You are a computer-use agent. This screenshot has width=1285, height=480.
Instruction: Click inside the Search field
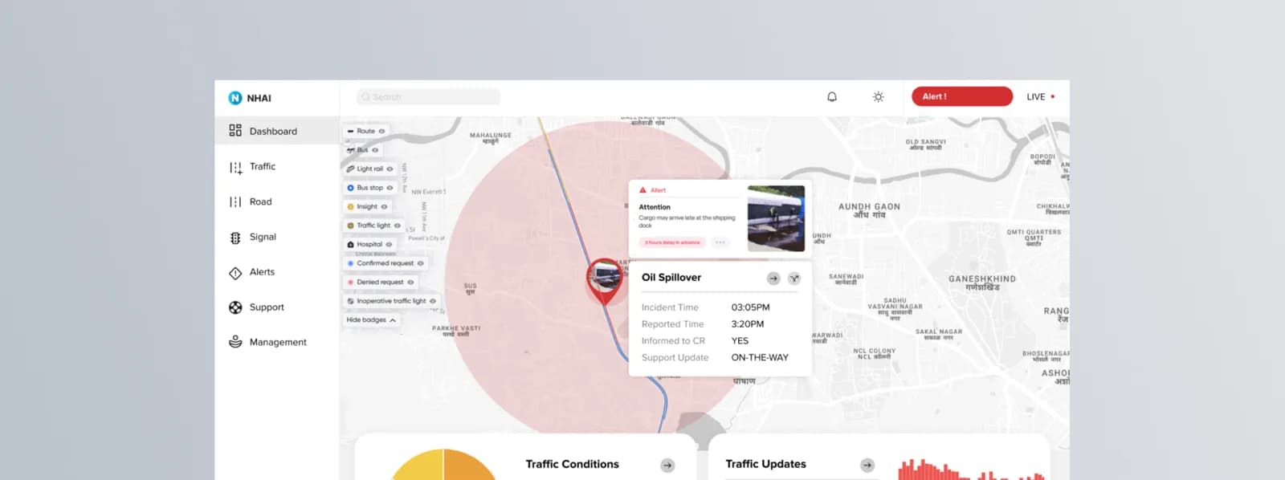[x=428, y=97]
